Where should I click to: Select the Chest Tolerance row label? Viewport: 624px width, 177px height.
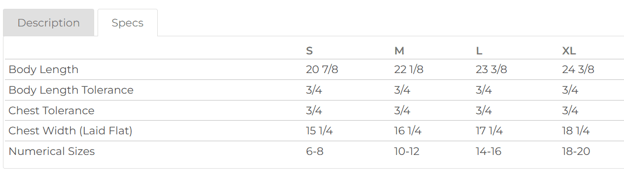(51, 111)
